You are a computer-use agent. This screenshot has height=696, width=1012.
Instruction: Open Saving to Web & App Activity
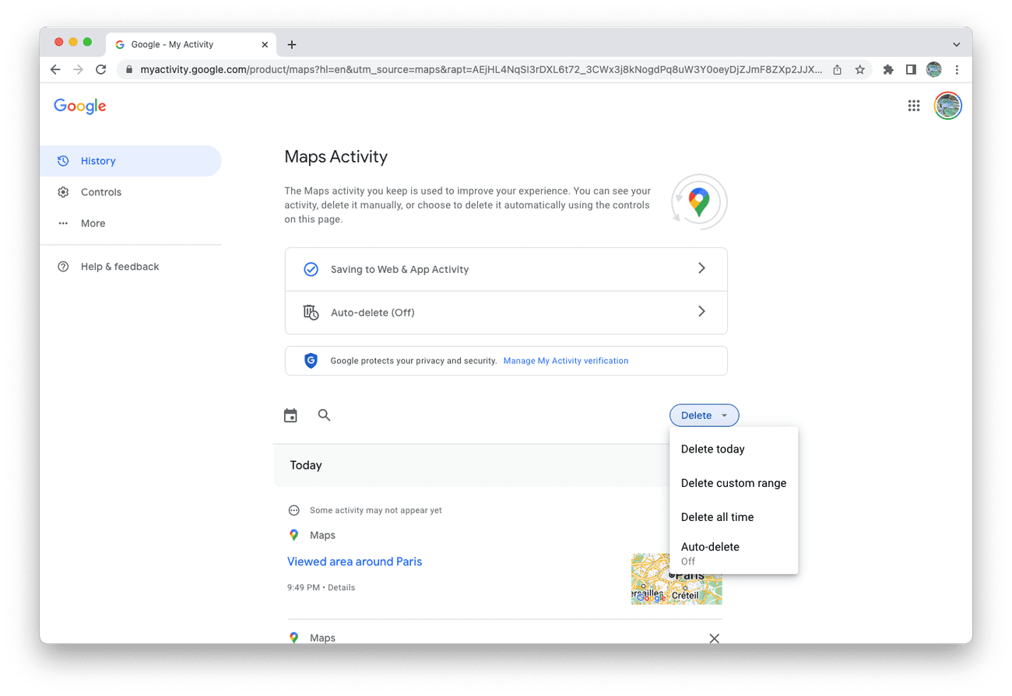point(506,269)
